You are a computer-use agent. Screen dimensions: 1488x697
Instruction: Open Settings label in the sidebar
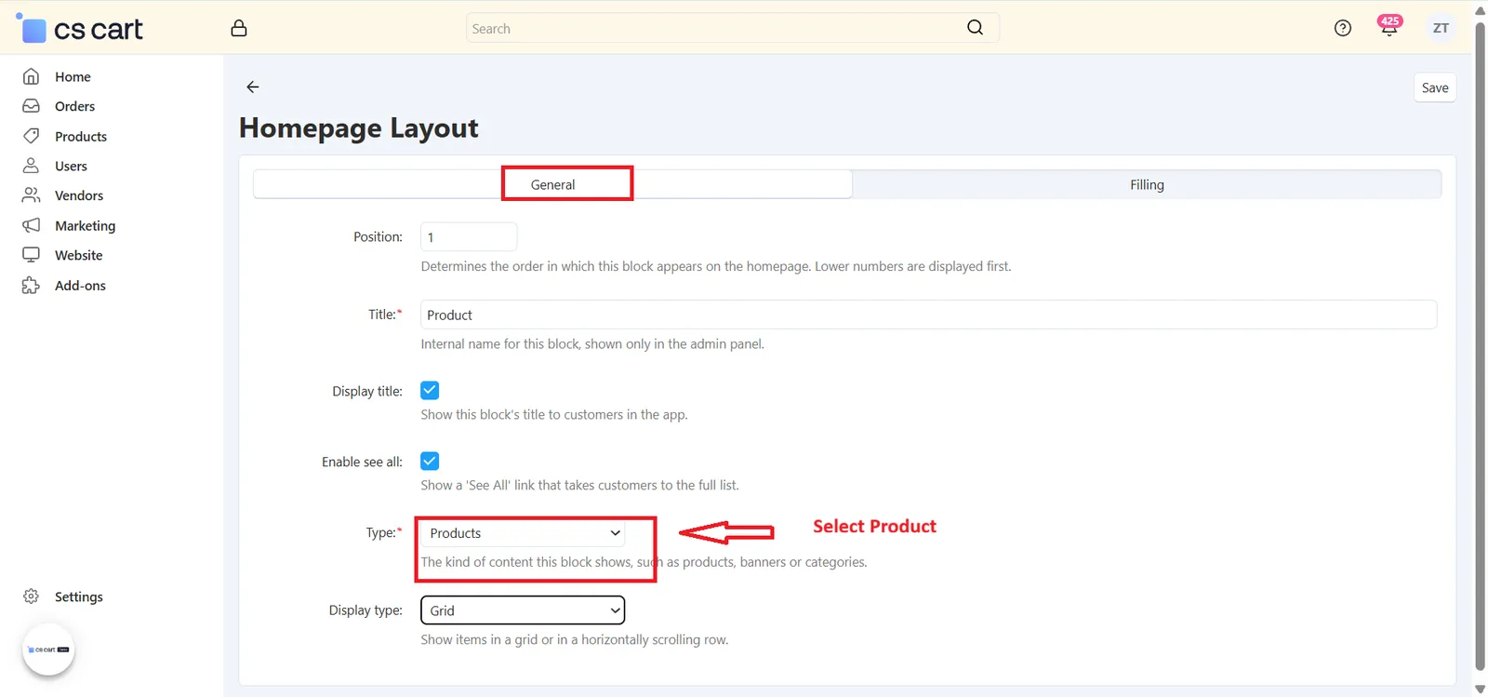click(x=79, y=596)
